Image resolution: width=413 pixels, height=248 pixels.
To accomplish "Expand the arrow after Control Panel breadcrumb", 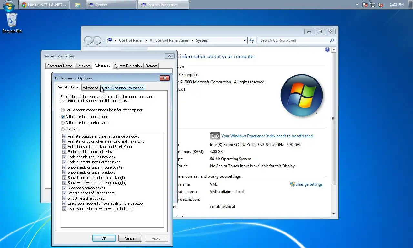I will [146, 40].
